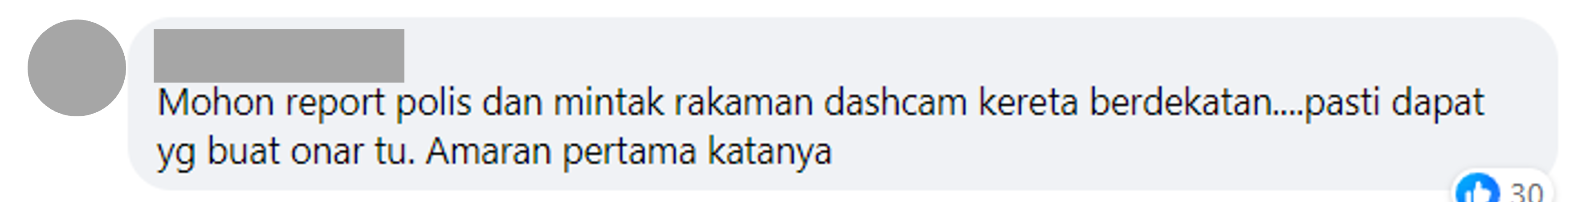Screen dimensions: 1582x202
Task: Click the word "berdekatan" in the comment
Action: click(x=1180, y=103)
